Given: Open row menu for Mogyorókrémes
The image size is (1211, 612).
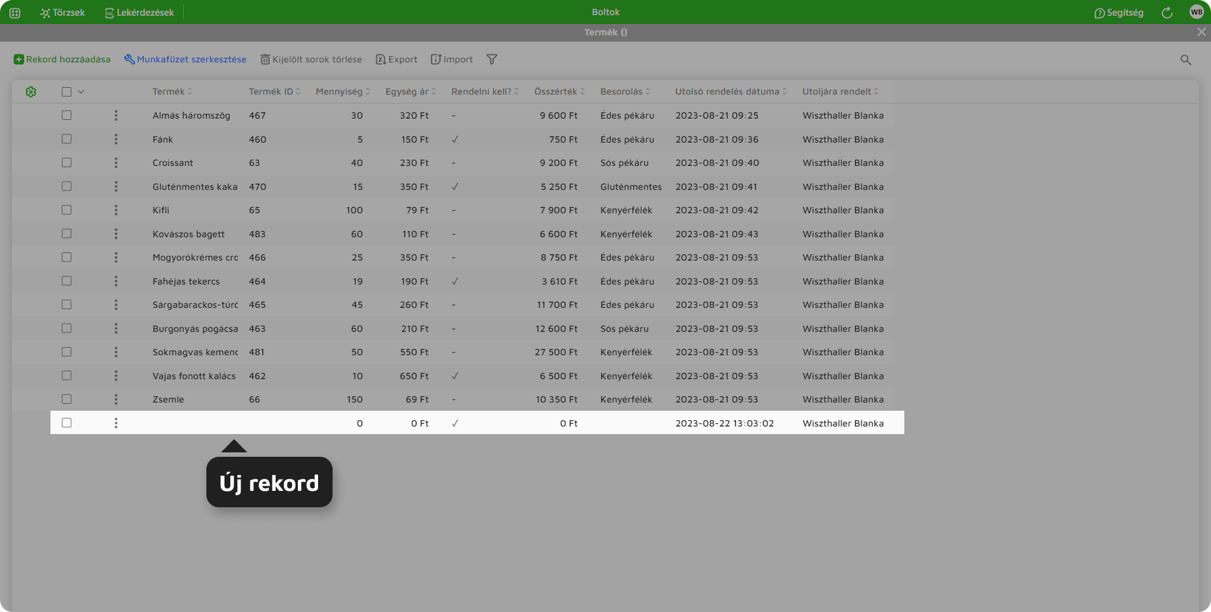Looking at the screenshot, I should (116, 257).
